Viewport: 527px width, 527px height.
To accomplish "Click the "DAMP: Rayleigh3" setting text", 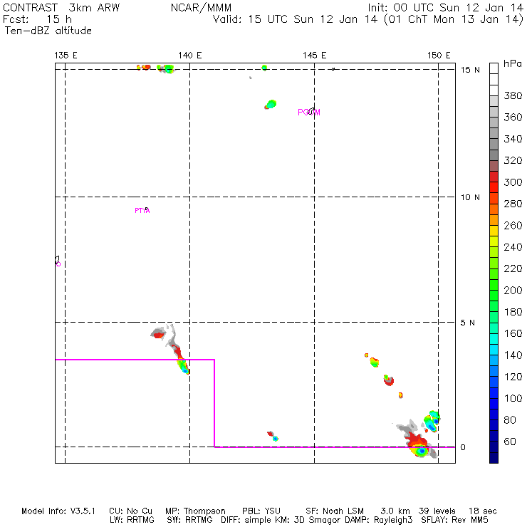I will (379, 521).
